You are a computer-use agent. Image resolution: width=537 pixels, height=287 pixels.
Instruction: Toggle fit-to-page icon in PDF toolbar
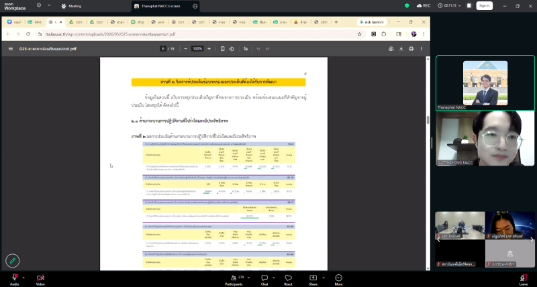223,49
